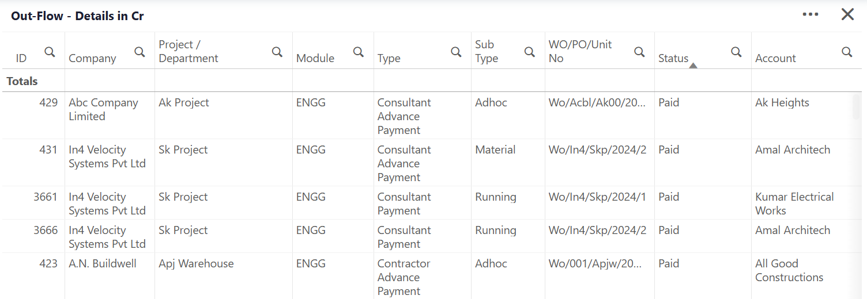The width and height of the screenshot is (867, 299).
Task: Open search filter for ID column
Action: [x=50, y=52]
